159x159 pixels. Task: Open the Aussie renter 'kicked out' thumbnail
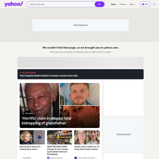point(87,137)
